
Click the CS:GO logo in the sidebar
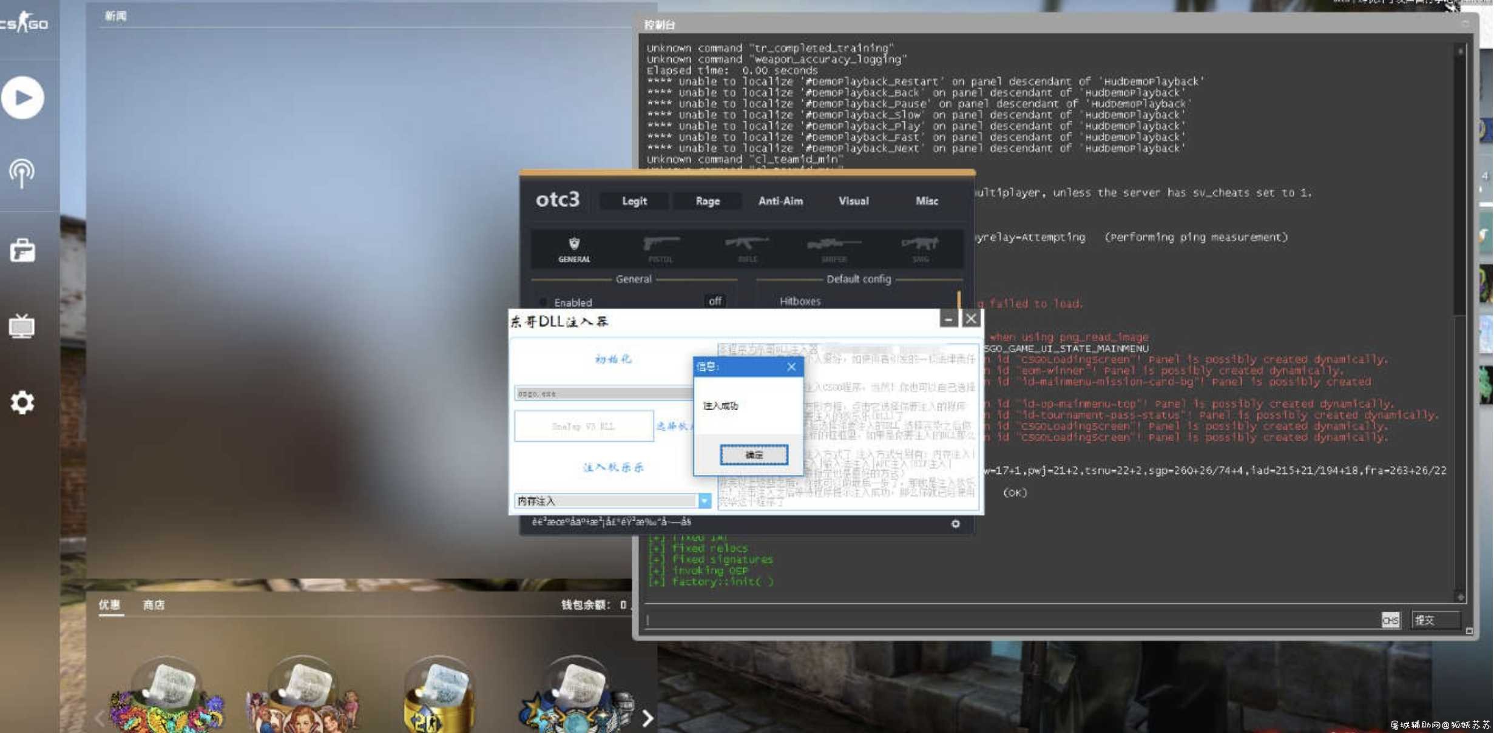click(x=23, y=23)
